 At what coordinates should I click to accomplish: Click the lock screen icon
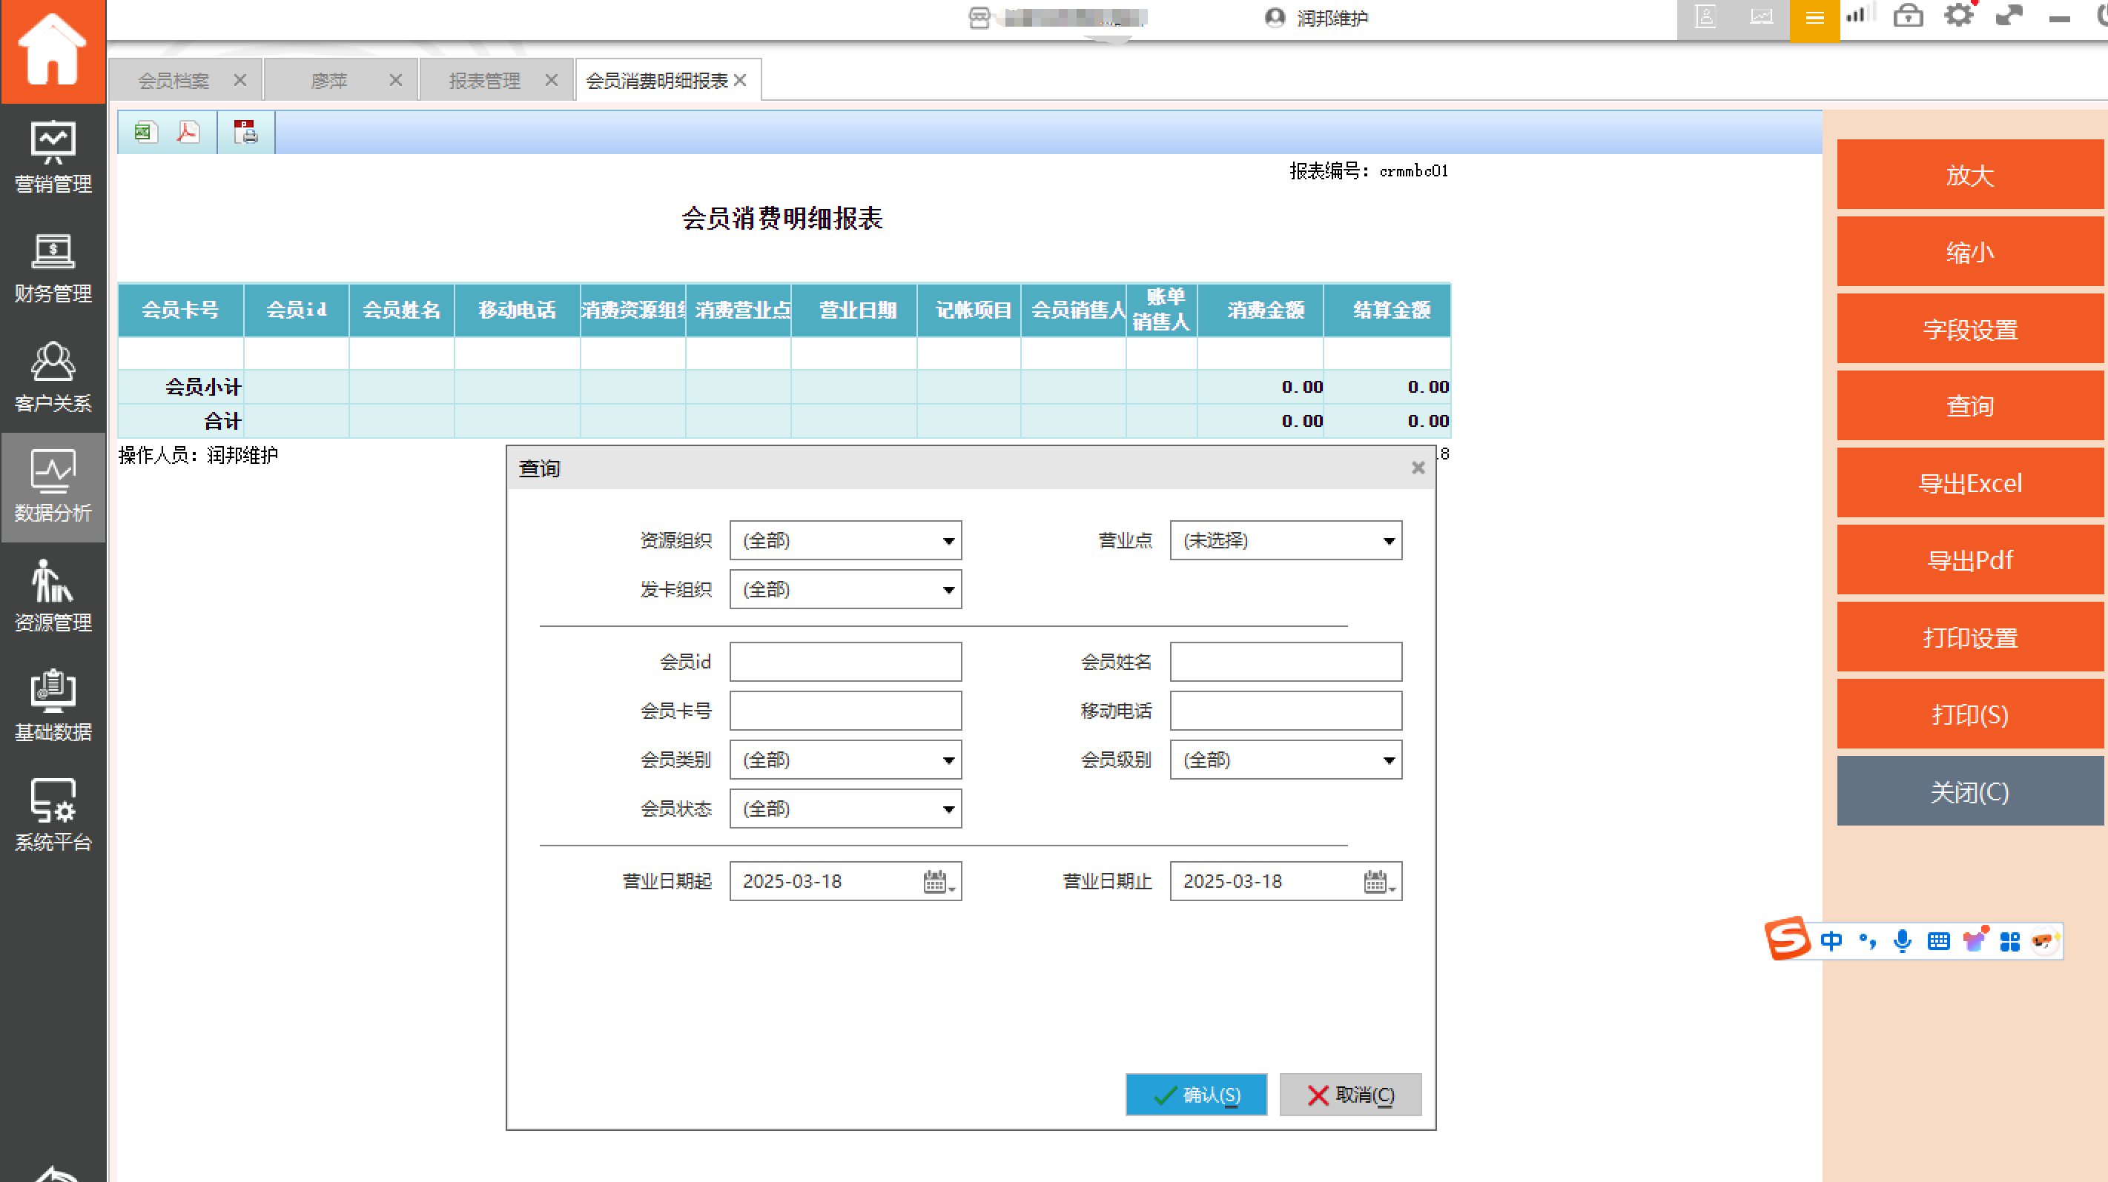click(1908, 16)
